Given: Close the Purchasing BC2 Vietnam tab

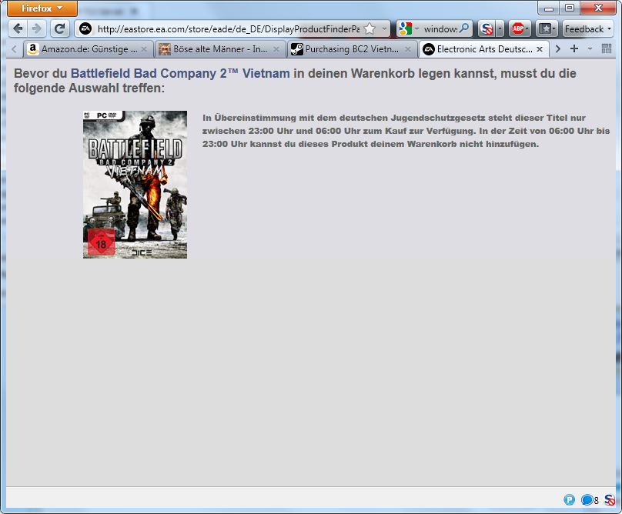Looking at the screenshot, I should tap(408, 49).
